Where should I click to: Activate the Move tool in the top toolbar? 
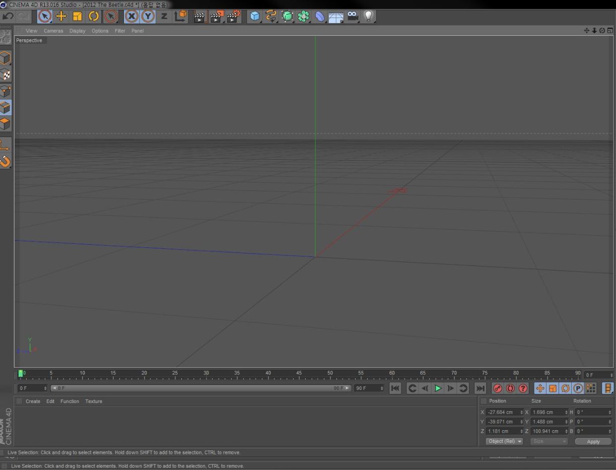point(61,17)
